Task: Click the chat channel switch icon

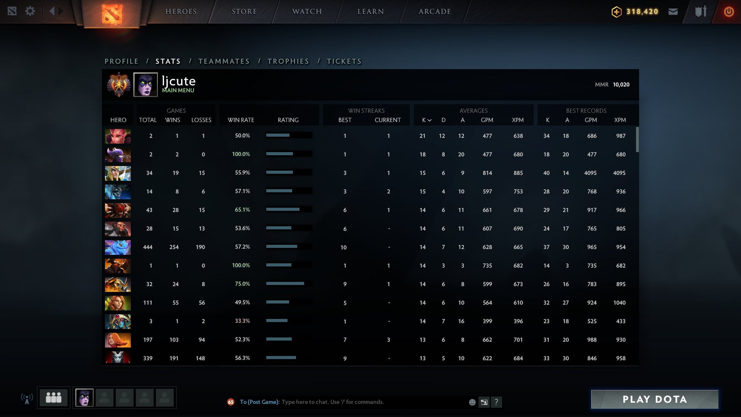Action: (x=484, y=402)
